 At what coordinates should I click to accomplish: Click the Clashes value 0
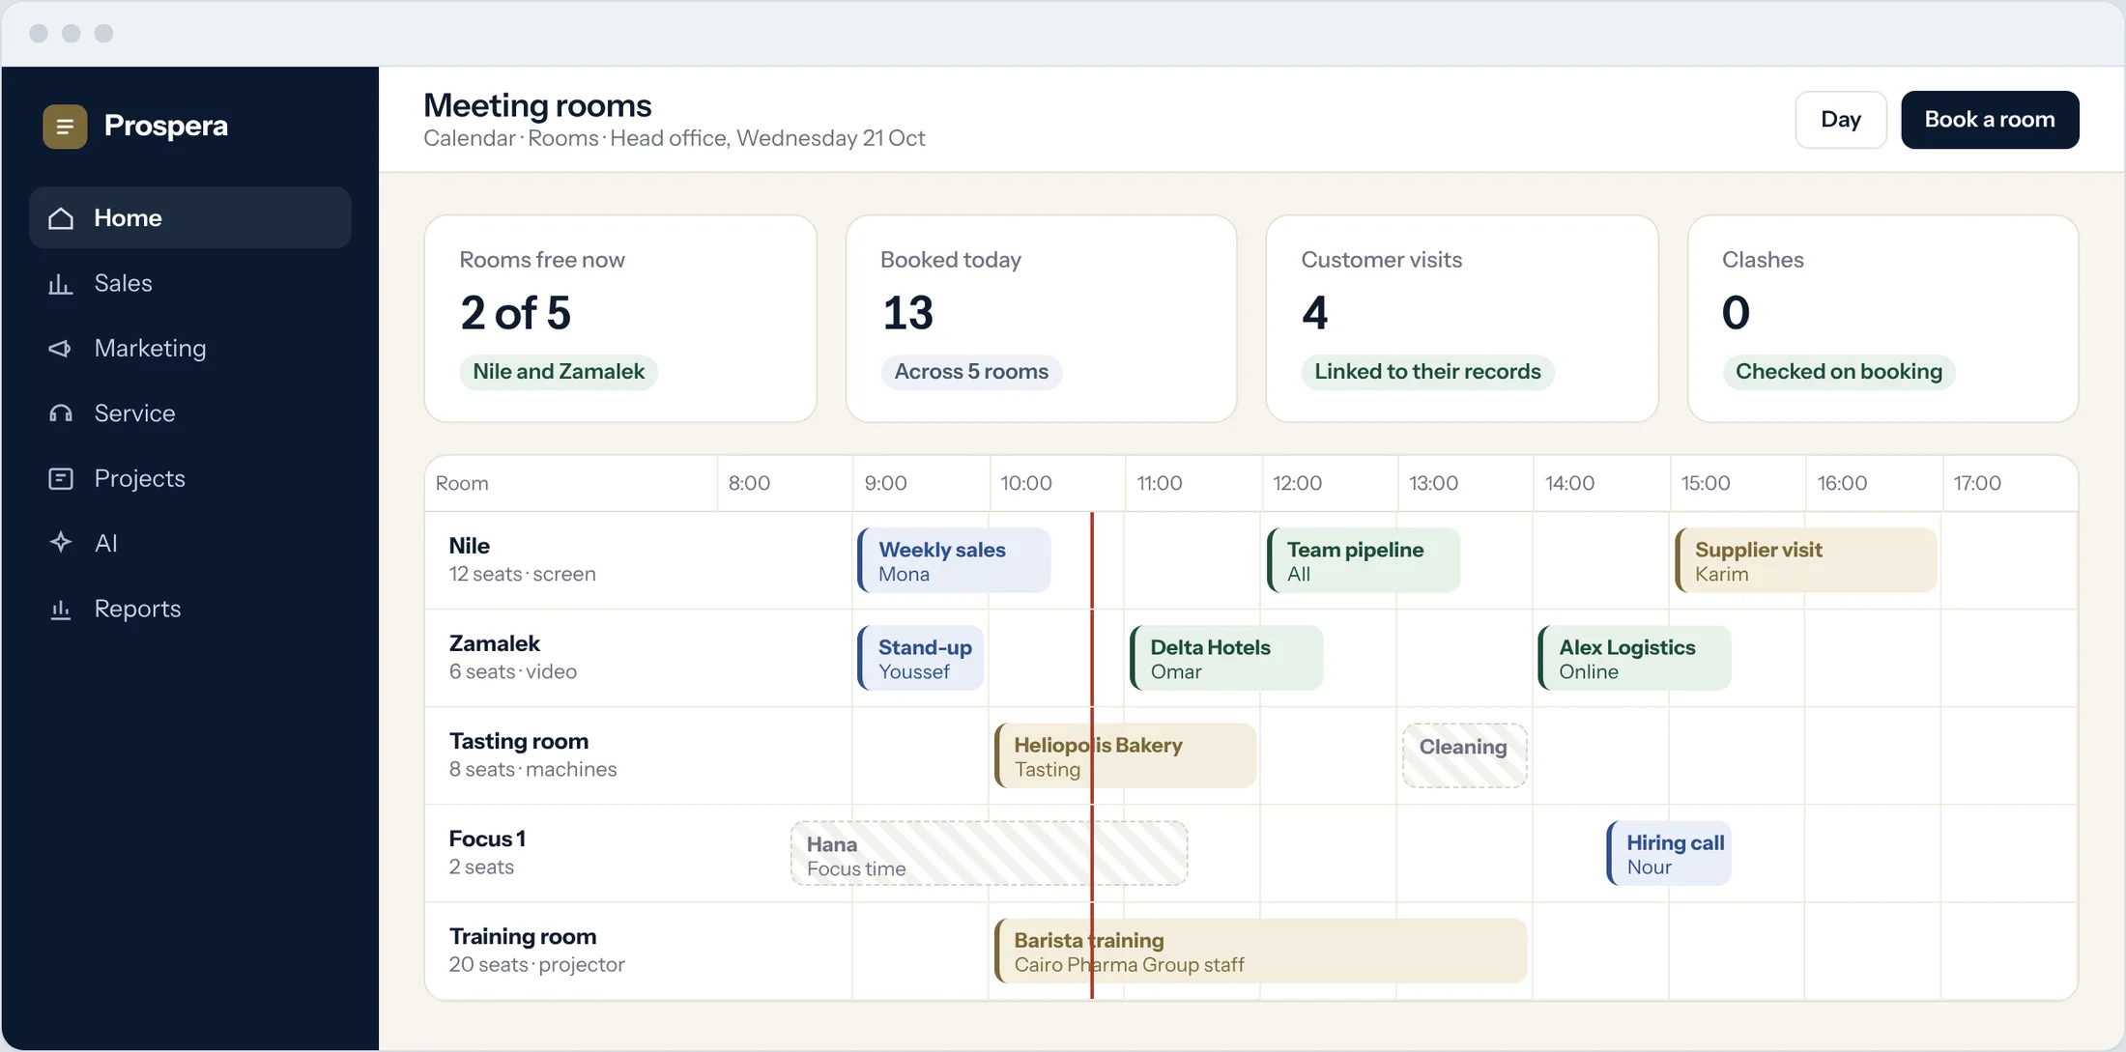coord(1736,313)
